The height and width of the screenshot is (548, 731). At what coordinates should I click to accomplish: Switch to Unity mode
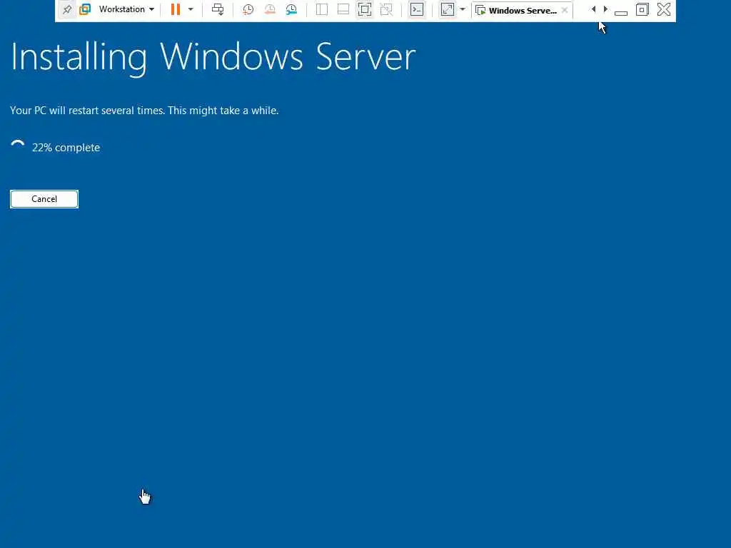(x=386, y=9)
